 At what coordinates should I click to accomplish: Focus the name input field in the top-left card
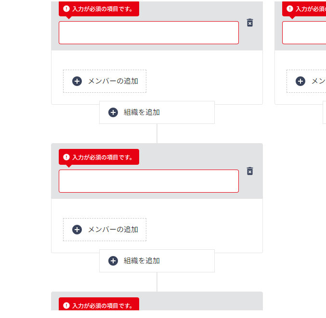148,33
